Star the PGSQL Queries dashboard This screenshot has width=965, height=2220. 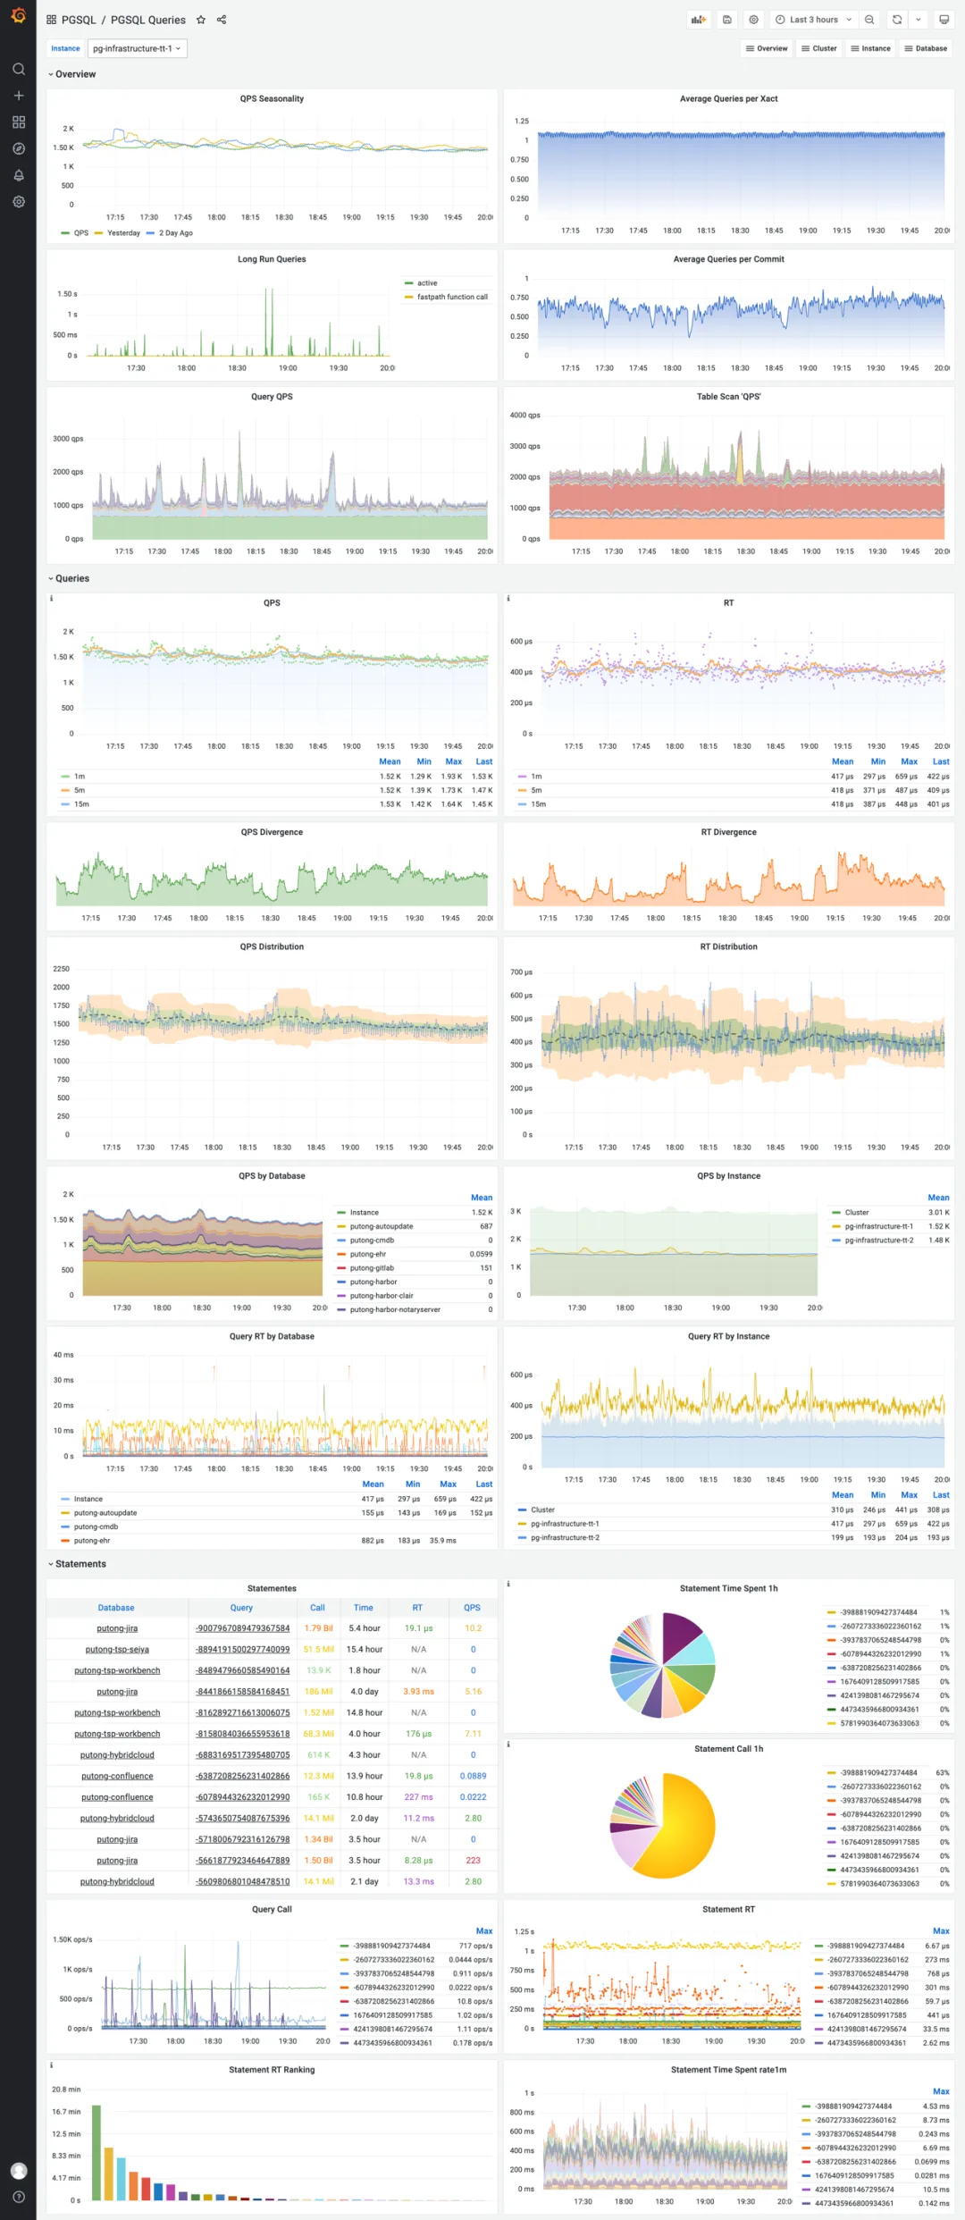(201, 20)
